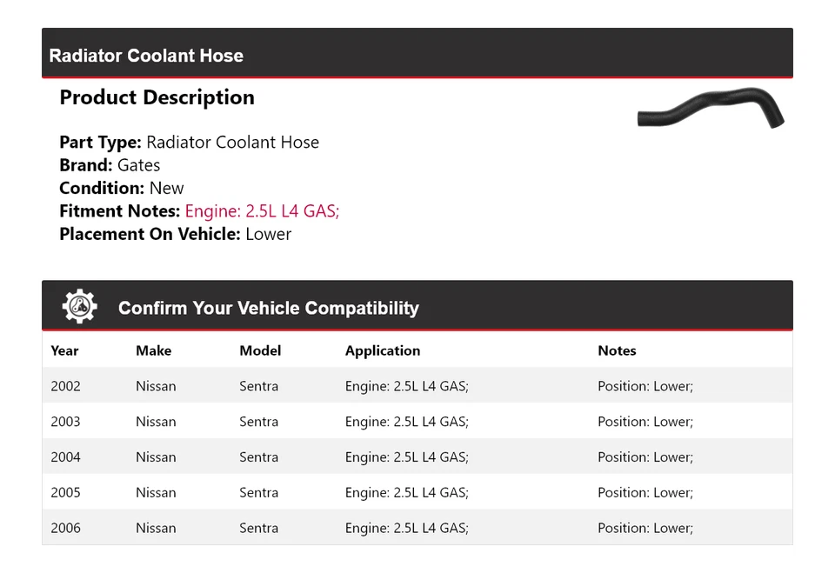Select the Product Description heading
Viewport: 835px width, 573px height.
[157, 97]
